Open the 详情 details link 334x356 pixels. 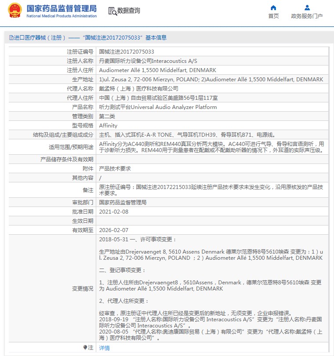[x=104, y=348]
